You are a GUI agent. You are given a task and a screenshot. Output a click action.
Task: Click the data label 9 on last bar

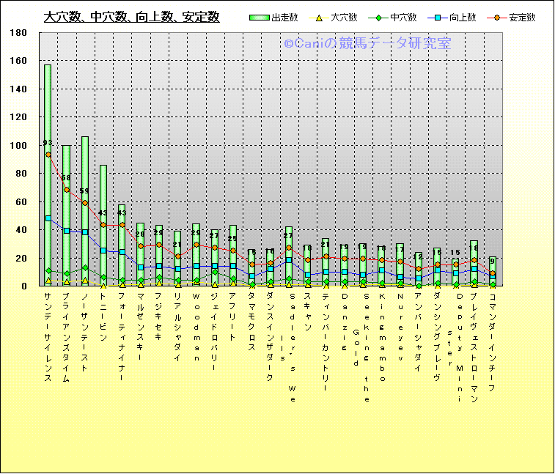493,261
